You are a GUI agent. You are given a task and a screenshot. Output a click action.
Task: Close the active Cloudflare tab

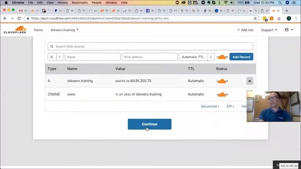click(x=278, y=11)
